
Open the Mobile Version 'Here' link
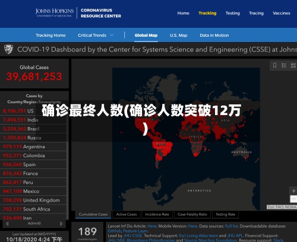[x=192, y=226]
